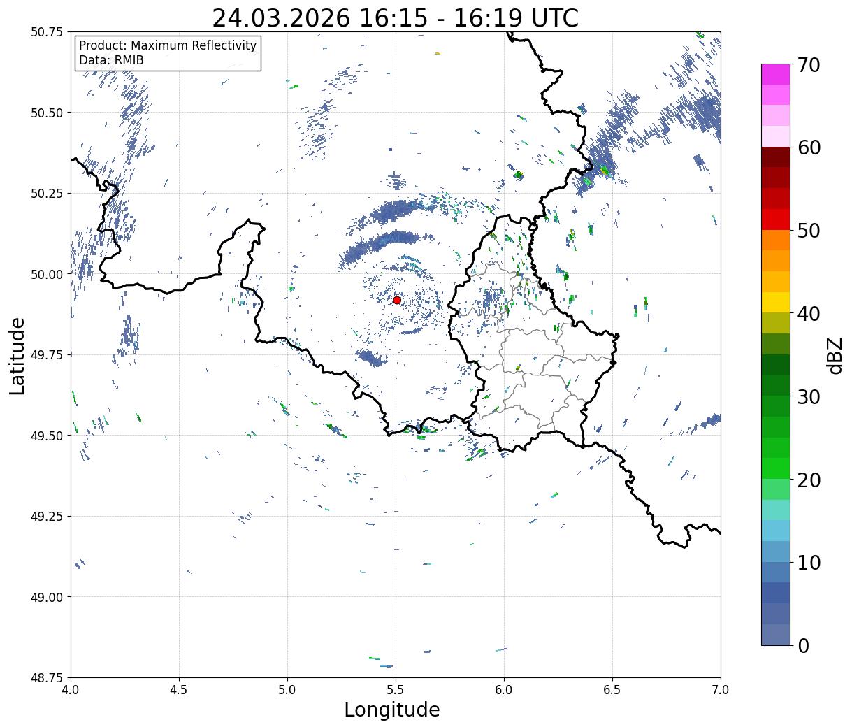Screen dimensions: 852x727
Task: Click the red radar location marker
Action: click(397, 300)
